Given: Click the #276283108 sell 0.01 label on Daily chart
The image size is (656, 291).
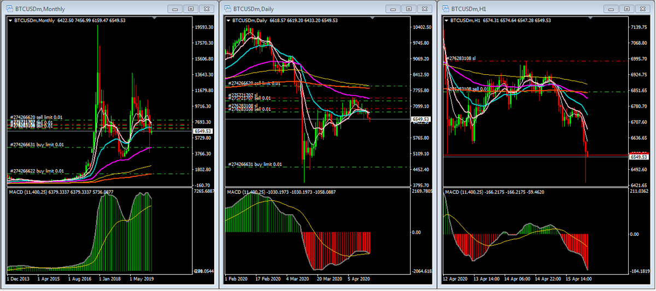Looking at the screenshot, I should [x=250, y=109].
